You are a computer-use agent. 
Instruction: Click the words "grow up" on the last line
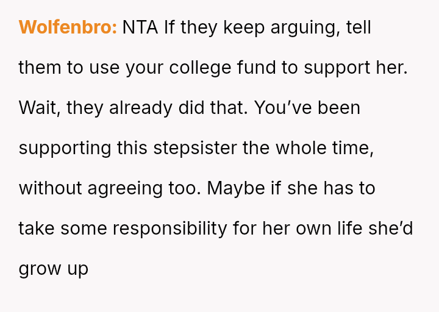pos(54,268)
